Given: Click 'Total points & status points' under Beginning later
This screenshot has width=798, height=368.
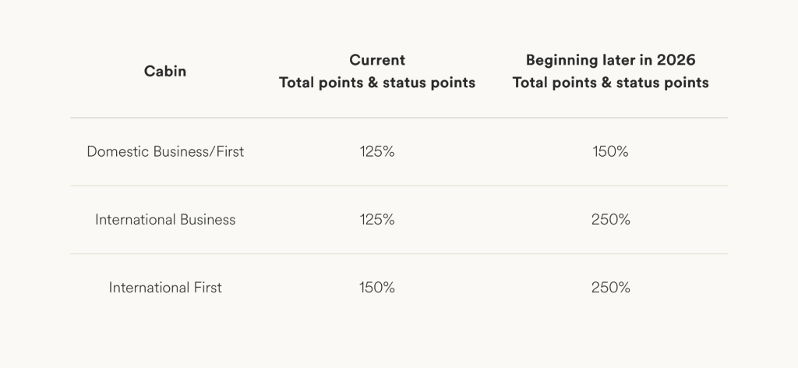Looking at the screenshot, I should [x=610, y=83].
